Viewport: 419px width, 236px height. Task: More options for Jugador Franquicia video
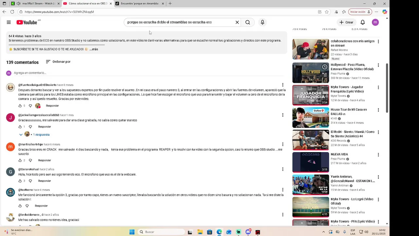[x=378, y=88]
